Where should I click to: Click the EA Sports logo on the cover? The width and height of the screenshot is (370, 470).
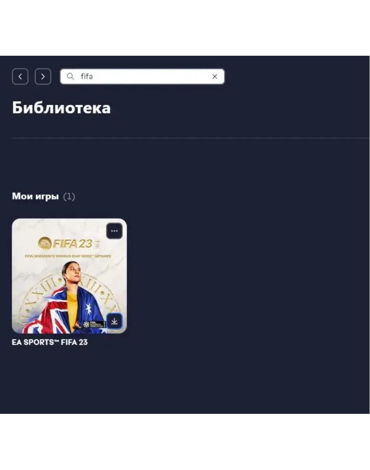[x=45, y=243]
